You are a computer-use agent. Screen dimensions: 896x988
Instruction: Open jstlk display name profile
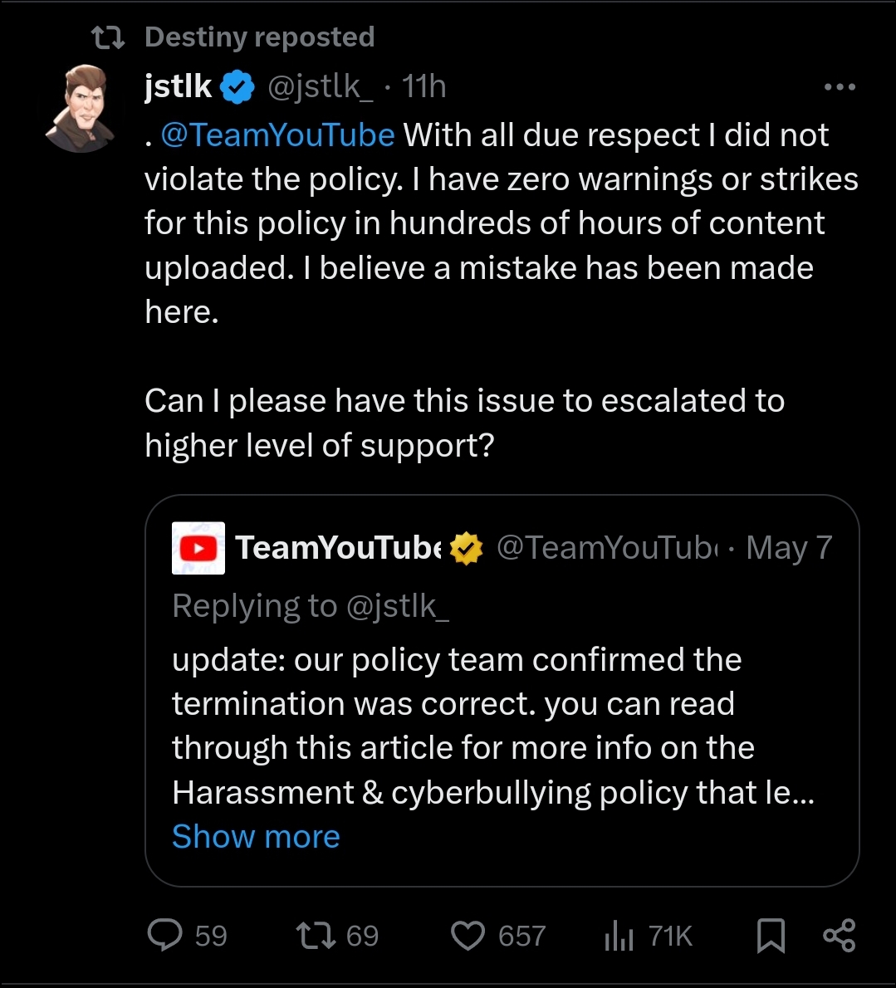[179, 87]
